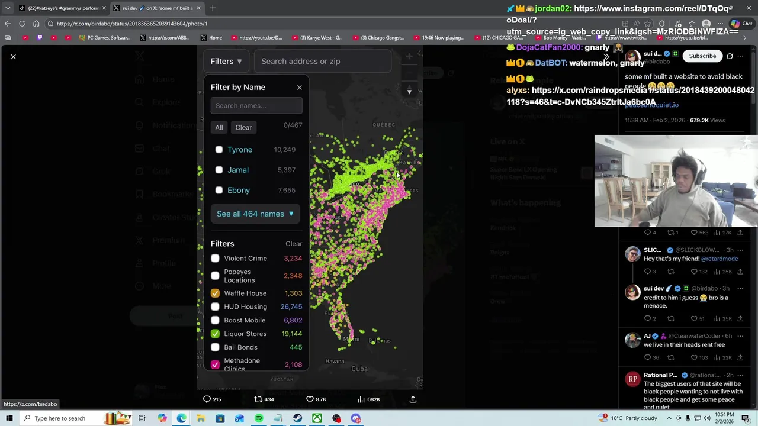Reply to AJ's comment with 36 replies
The width and height of the screenshot is (758, 426).
pos(651,357)
